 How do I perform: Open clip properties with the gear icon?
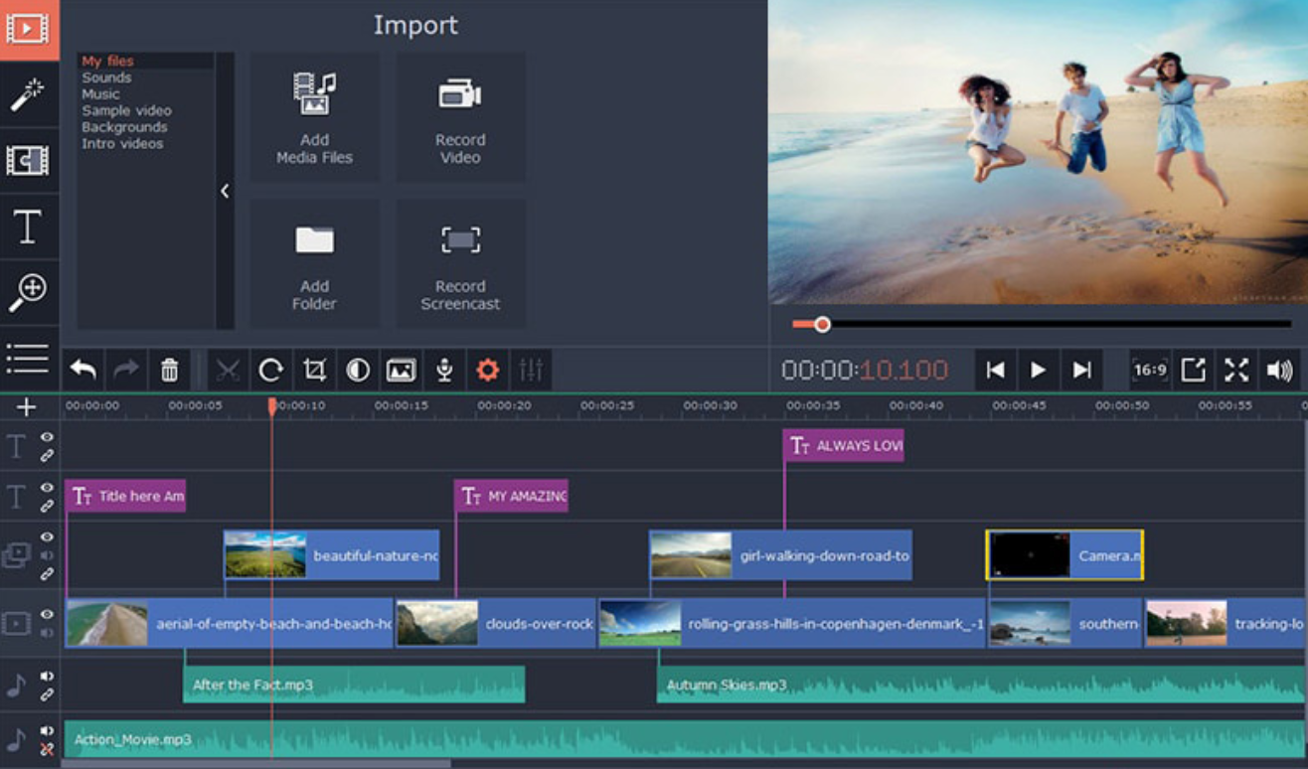(485, 370)
